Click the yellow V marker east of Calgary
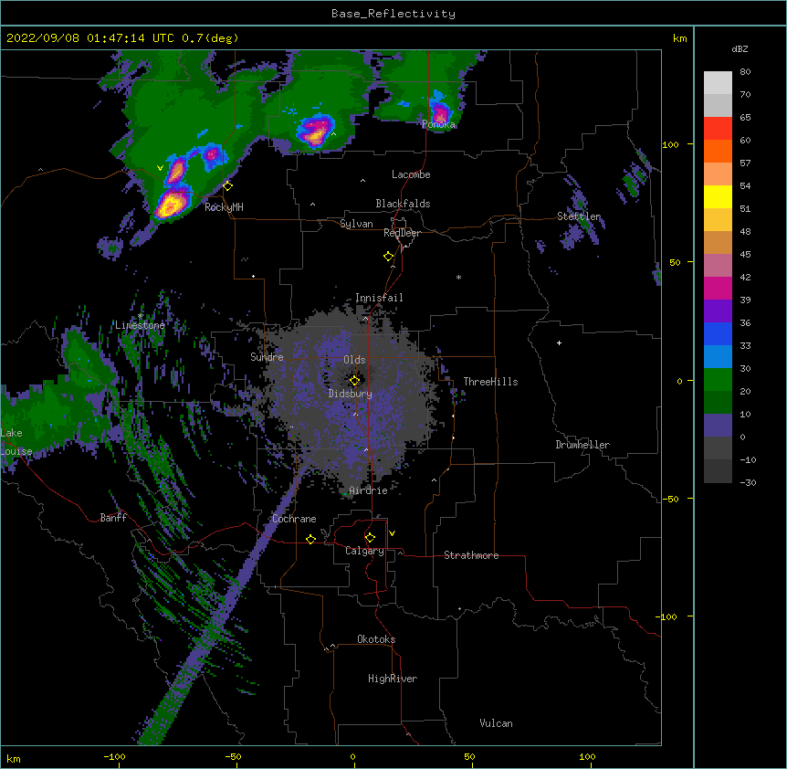Viewport: 787px width, 769px height. tap(392, 533)
